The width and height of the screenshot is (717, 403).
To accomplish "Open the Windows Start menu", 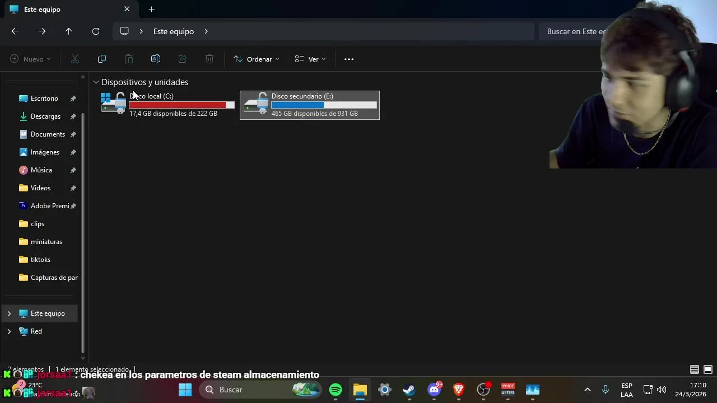I will point(185,390).
